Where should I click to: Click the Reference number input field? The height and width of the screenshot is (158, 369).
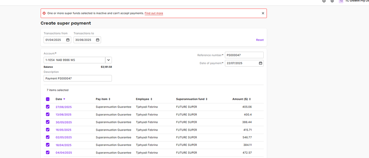point(244,55)
